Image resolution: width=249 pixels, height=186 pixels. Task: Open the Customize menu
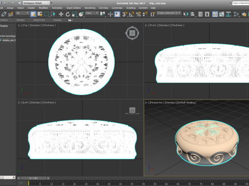coord(117,8)
